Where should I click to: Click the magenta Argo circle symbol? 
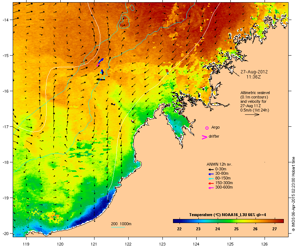point(207,128)
